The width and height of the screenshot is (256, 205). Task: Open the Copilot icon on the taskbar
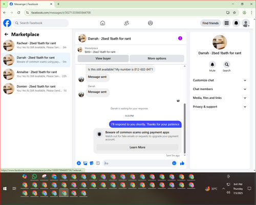(25, 176)
